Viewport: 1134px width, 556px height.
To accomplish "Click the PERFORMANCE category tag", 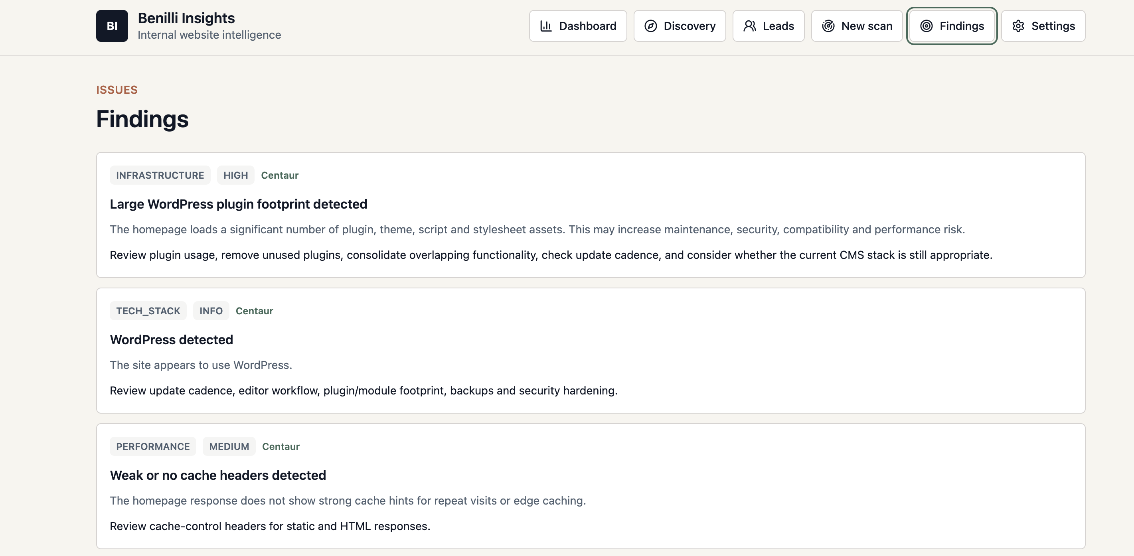I will [x=153, y=446].
